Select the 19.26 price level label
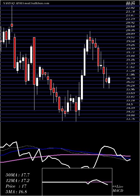The width and height of the screenshot is (140, 196). pos(130,45)
